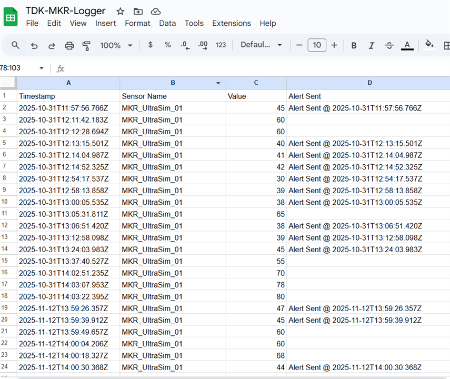Open the Format menu

pyautogui.click(x=137, y=23)
